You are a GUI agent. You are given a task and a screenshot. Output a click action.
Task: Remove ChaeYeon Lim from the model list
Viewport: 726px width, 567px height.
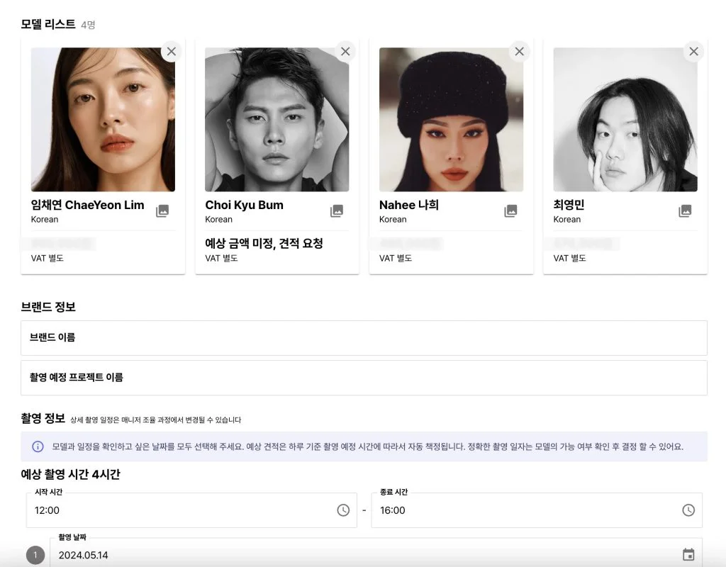[171, 51]
